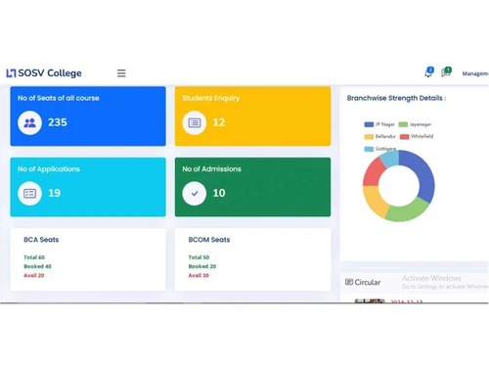
Task: Toggle the hamburger sidebar menu
Action: coord(121,73)
